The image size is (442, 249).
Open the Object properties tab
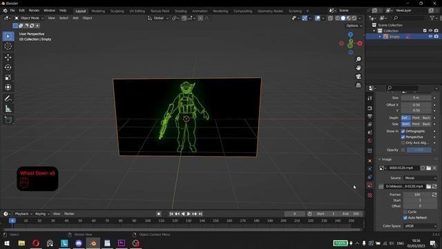pyautogui.click(x=370, y=160)
